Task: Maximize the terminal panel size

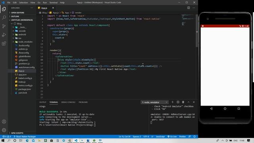Action: (x=189, y=102)
